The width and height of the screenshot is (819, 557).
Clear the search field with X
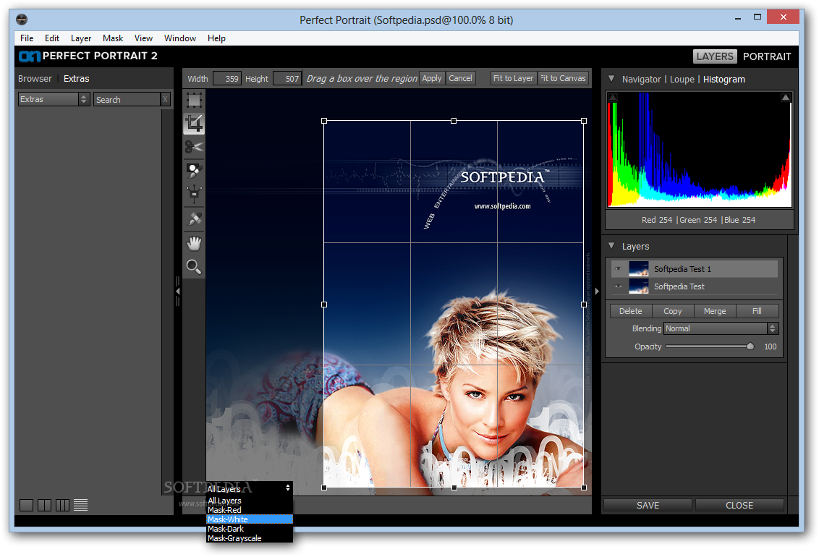[165, 99]
